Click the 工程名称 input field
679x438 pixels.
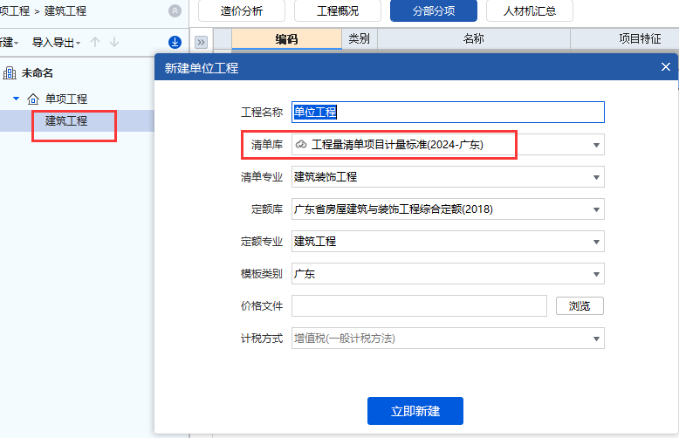(x=448, y=112)
